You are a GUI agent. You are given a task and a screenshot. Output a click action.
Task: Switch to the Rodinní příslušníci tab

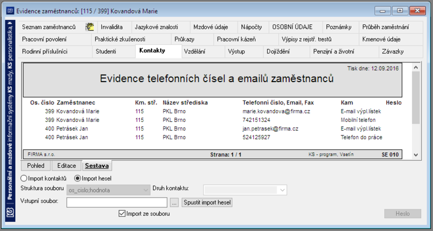click(x=55, y=51)
